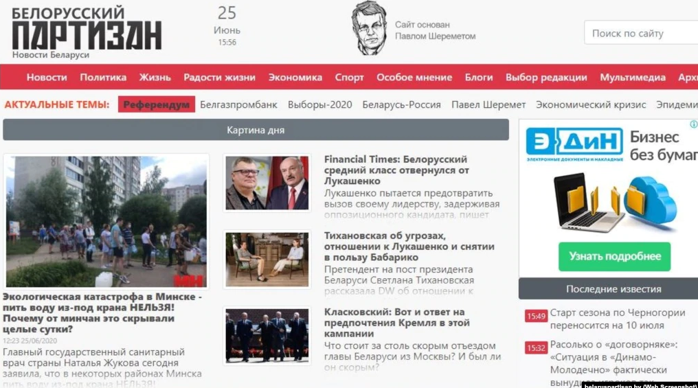
Task: Click the Узнать подробнее green button
Action: tap(614, 257)
